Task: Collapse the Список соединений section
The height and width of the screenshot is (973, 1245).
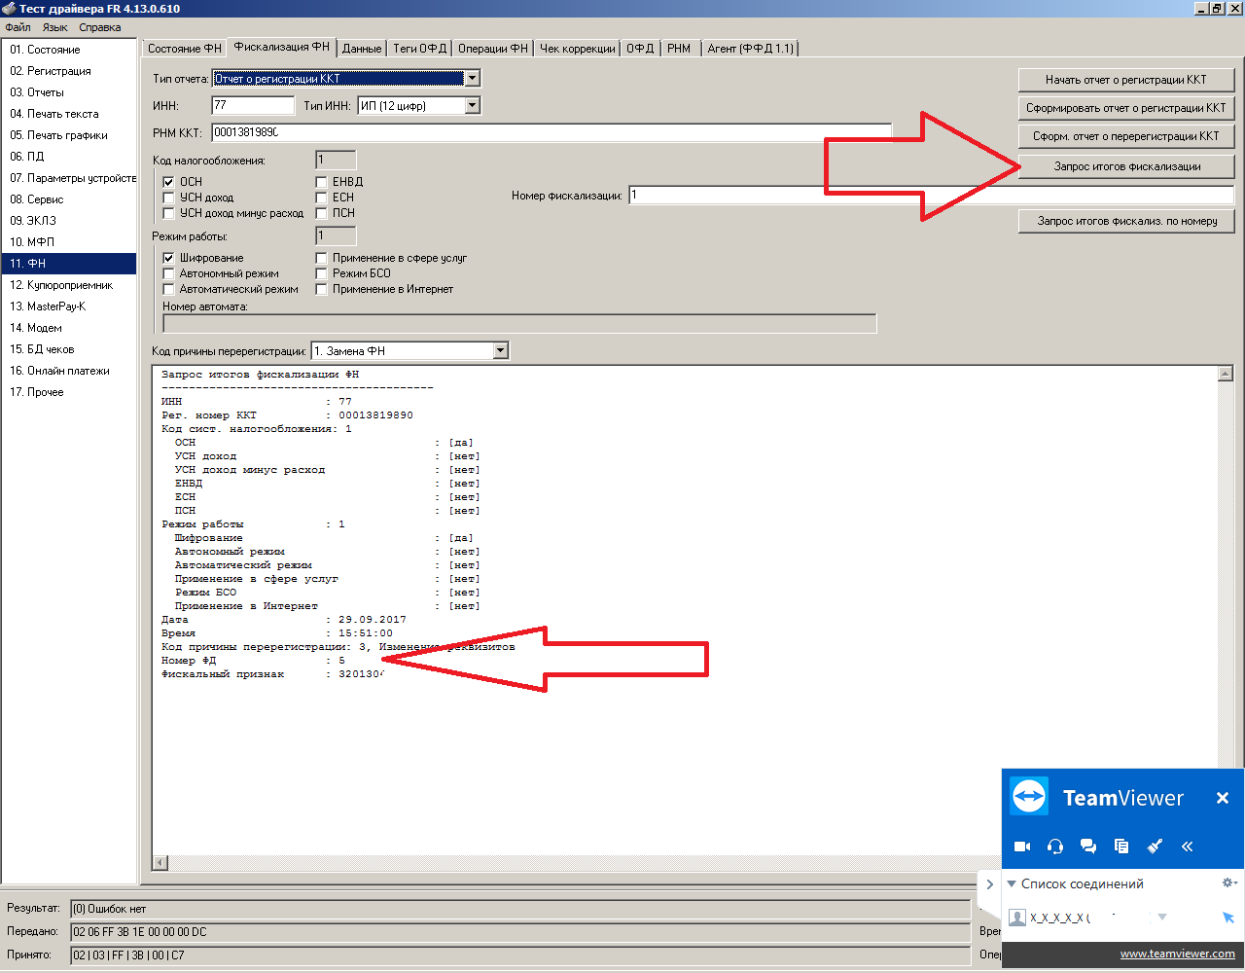Action: 1012,883
